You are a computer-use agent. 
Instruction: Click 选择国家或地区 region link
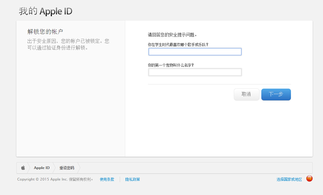(289, 179)
